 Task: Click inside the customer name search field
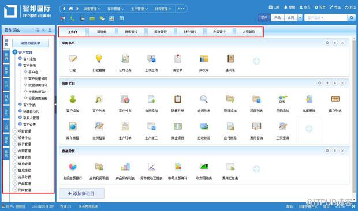(x=326, y=18)
